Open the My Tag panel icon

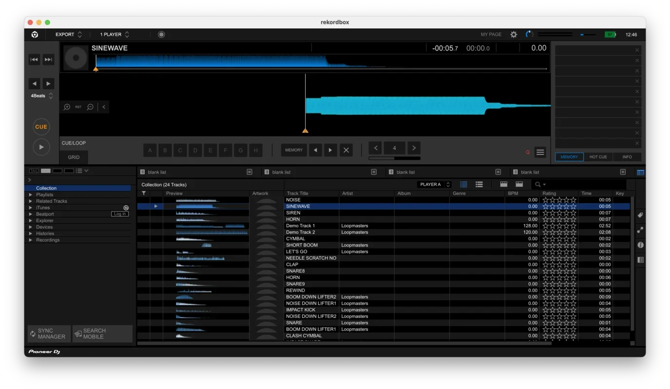tap(640, 215)
